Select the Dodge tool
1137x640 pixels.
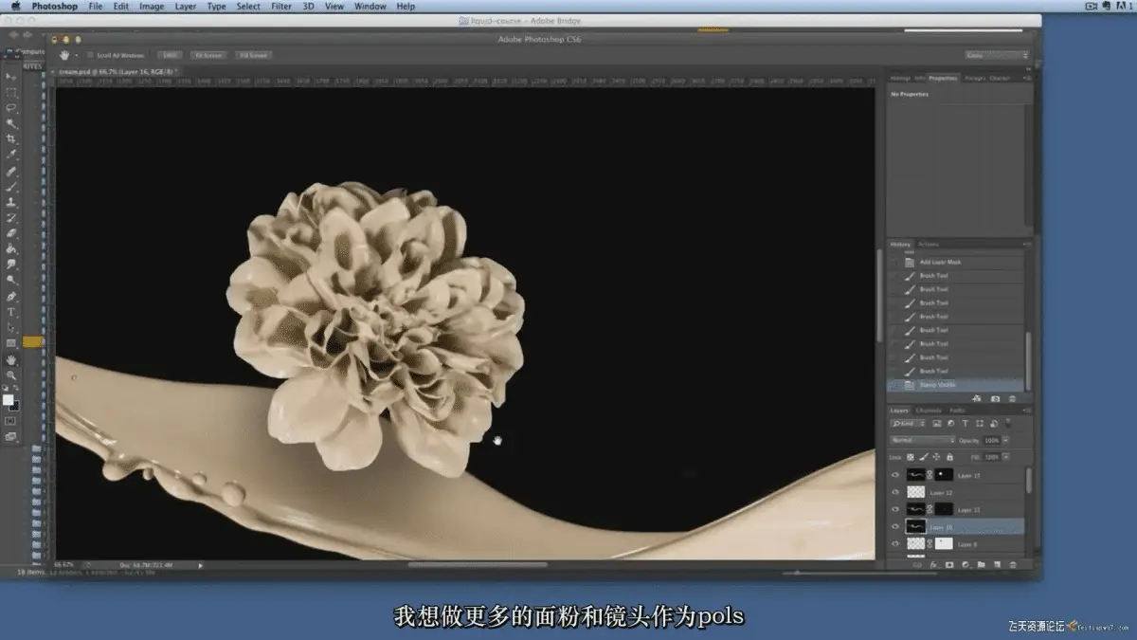pos(11,280)
